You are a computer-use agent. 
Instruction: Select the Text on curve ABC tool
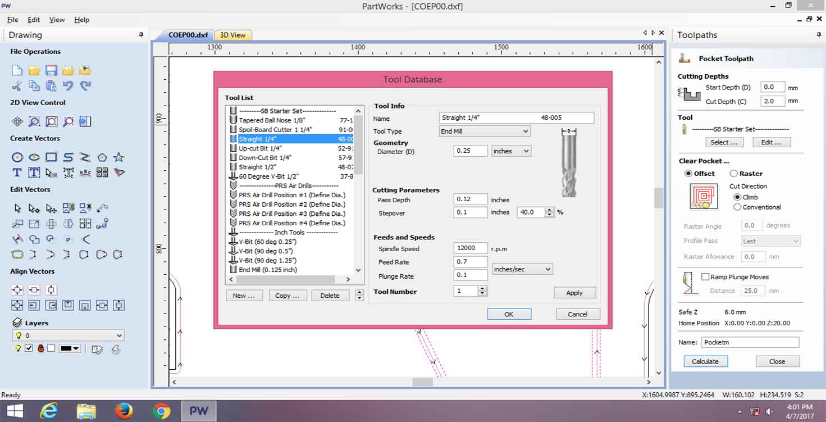[x=85, y=173]
